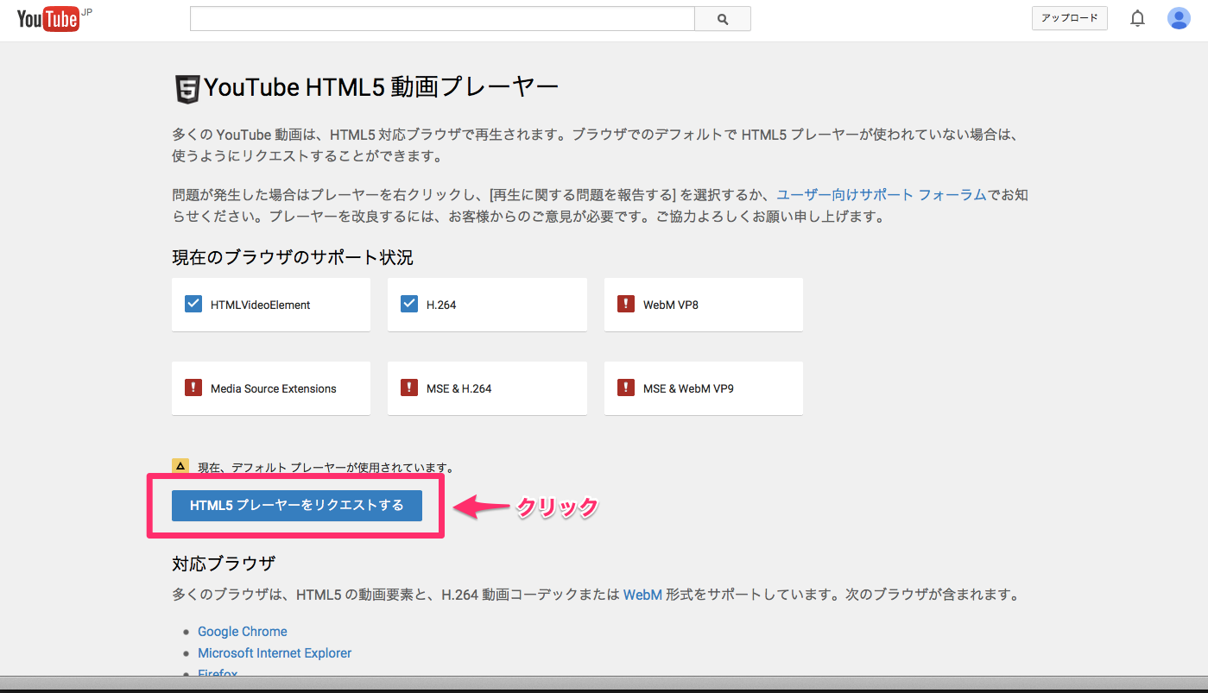This screenshot has width=1208, height=693.
Task: Click the H.264 checkmark box
Action: tap(409, 304)
